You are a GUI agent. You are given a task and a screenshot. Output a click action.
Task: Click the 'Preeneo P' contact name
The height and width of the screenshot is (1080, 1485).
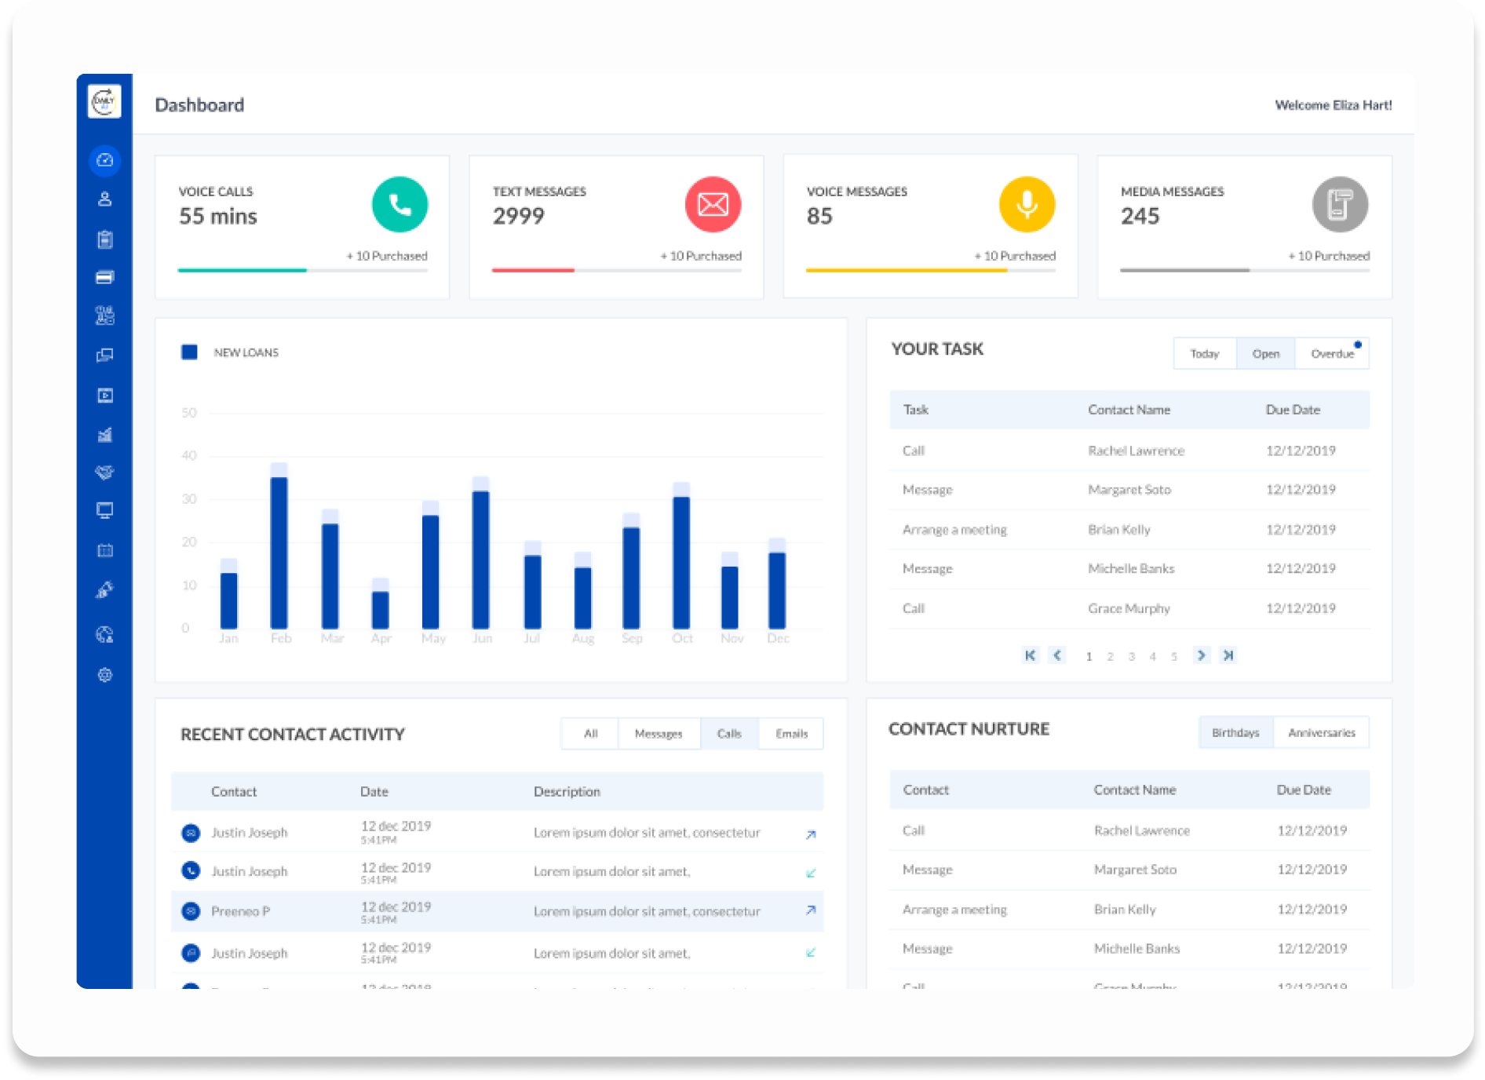pos(240,911)
